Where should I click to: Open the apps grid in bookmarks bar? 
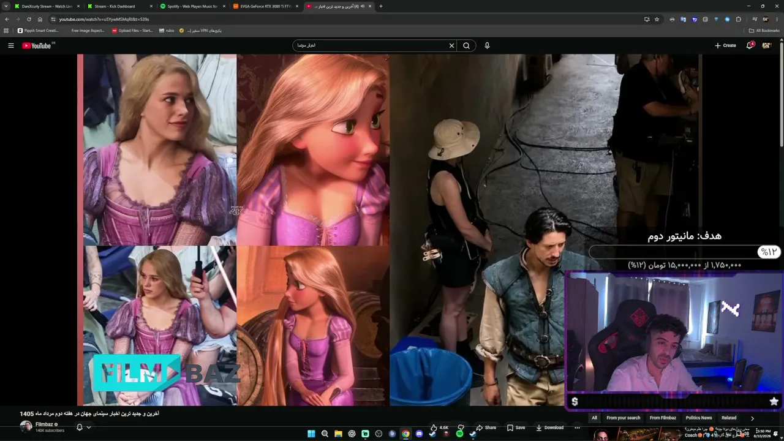6,31
